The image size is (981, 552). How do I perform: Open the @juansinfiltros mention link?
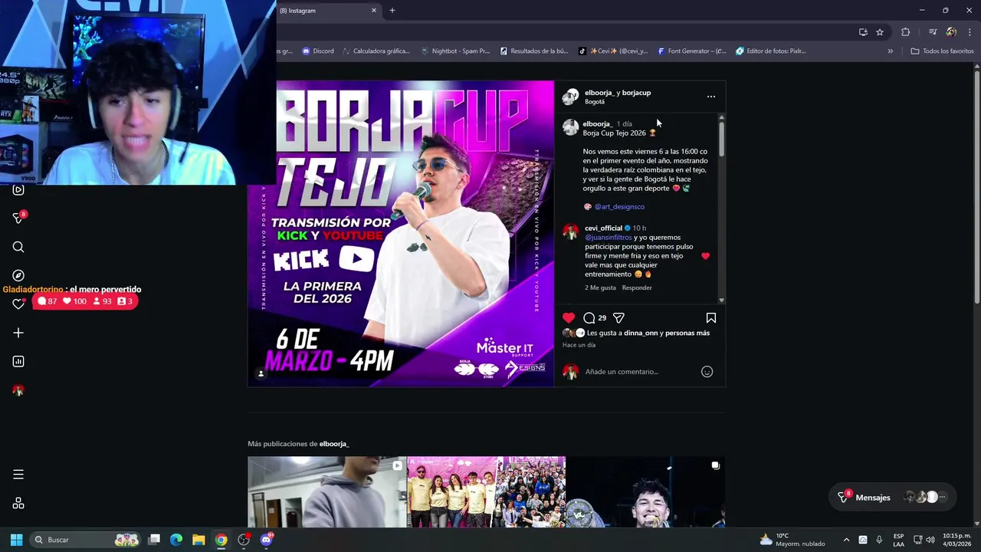[609, 238]
